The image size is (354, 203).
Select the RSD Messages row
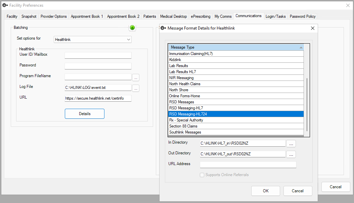coord(236,102)
